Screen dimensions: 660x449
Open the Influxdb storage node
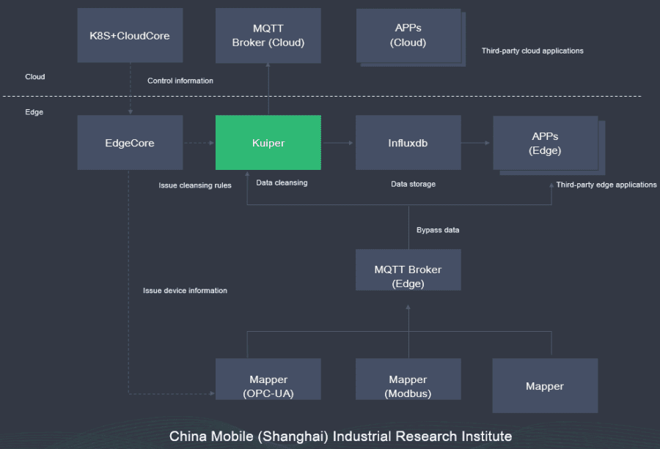pos(408,142)
